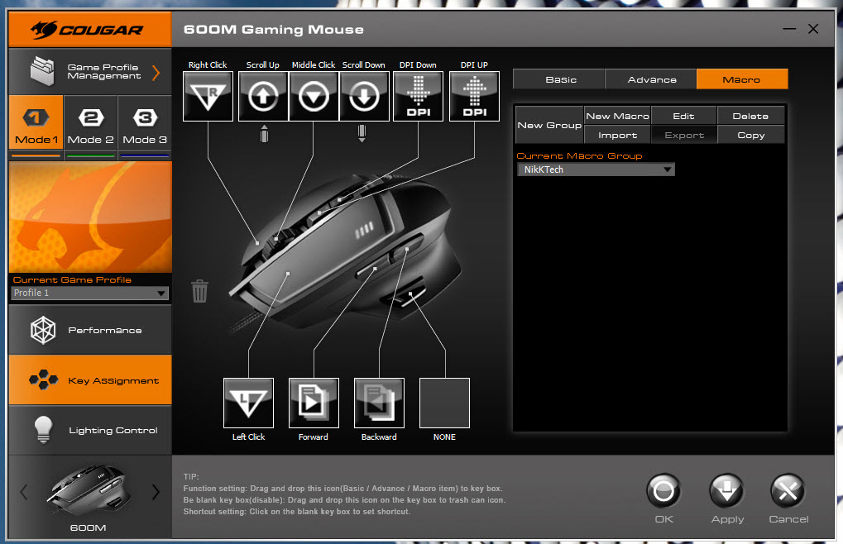The image size is (843, 544).
Task: Open the Current Game Profile dropdown
Action: click(90, 293)
